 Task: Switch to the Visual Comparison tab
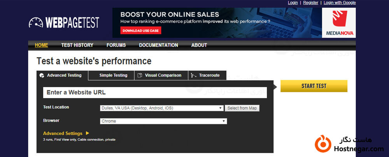tap(163, 76)
